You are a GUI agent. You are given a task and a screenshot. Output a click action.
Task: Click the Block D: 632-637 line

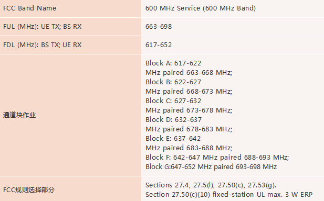(x=173, y=120)
